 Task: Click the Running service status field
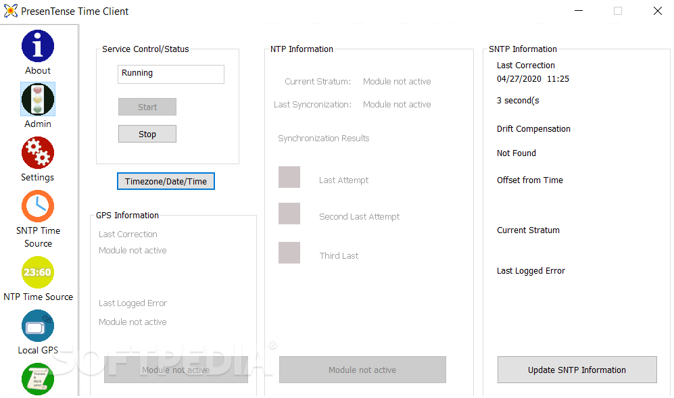171,74
